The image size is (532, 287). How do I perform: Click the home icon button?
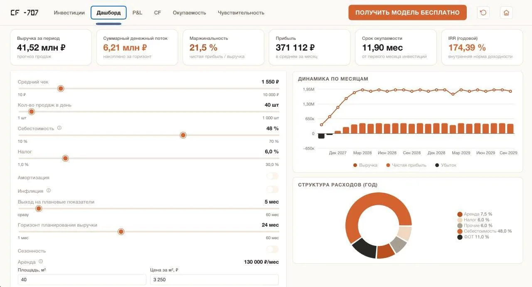[x=506, y=12]
